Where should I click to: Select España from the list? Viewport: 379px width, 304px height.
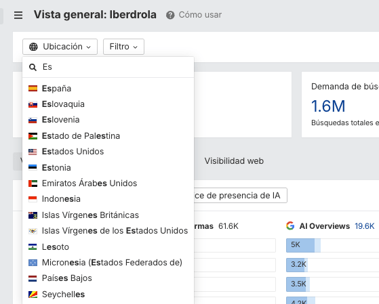[108, 89]
